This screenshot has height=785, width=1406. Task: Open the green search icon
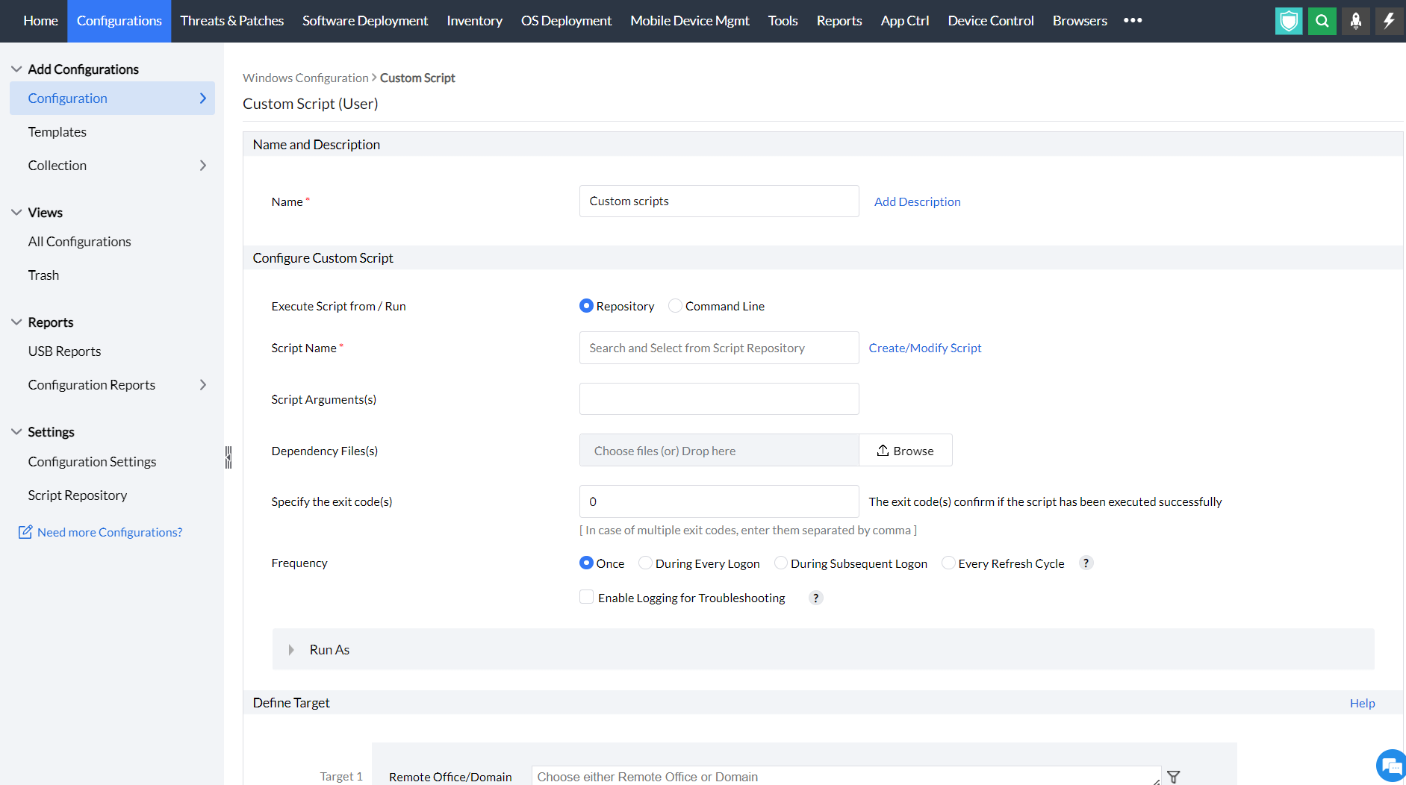click(1322, 21)
